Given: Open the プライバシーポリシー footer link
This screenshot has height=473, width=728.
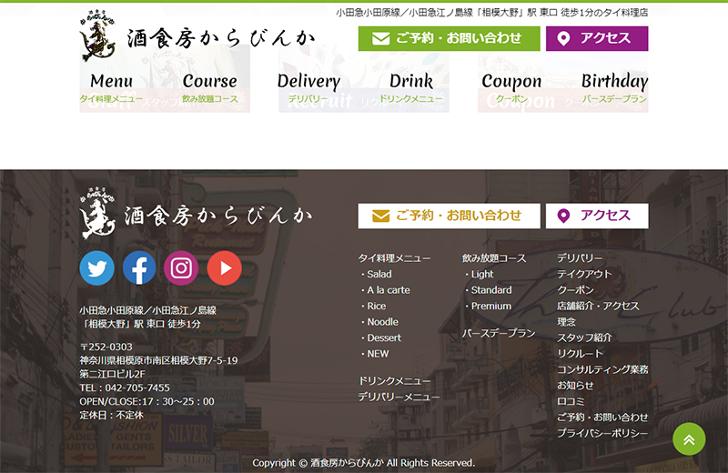Looking at the screenshot, I should [602, 433].
